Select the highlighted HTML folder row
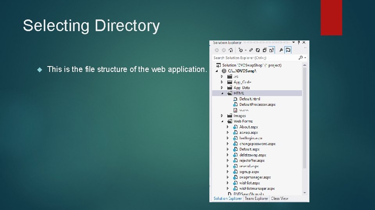375x210 pixels. click(x=257, y=93)
